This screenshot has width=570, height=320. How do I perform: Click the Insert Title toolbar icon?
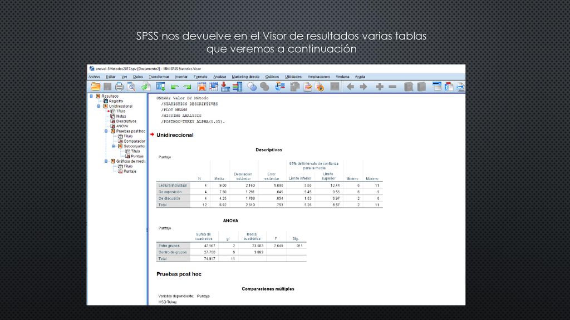[449, 86]
